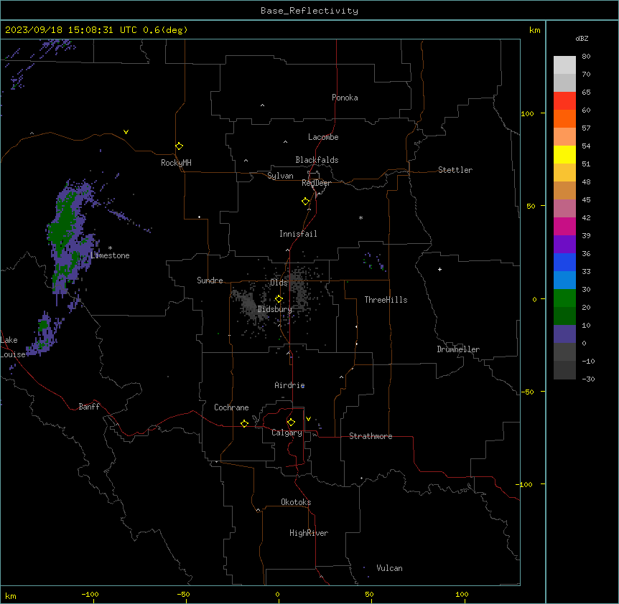The height and width of the screenshot is (604, 619).
Task: Click the yellow V marker east of Calgary
Action: coord(308,419)
